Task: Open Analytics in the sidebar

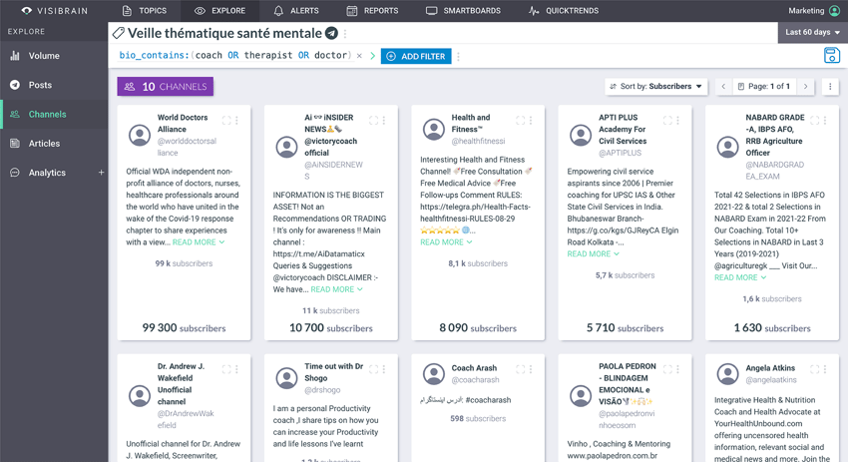Action: coord(47,173)
